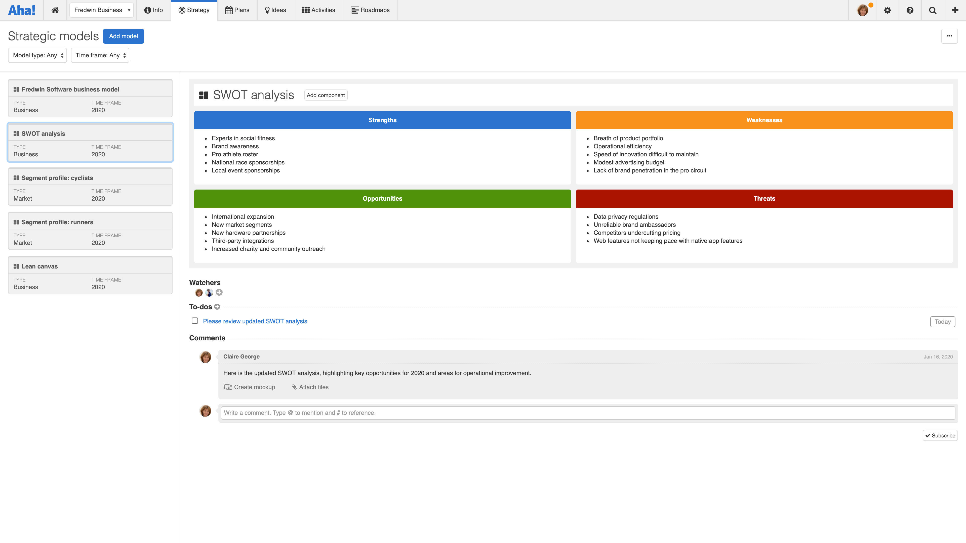
Task: Click the first watcher avatar
Action: 199,293
